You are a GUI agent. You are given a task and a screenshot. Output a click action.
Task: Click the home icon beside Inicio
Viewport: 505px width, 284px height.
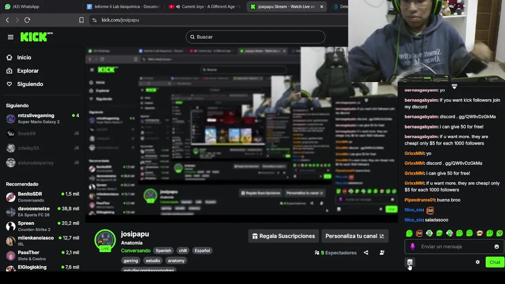click(x=9, y=58)
